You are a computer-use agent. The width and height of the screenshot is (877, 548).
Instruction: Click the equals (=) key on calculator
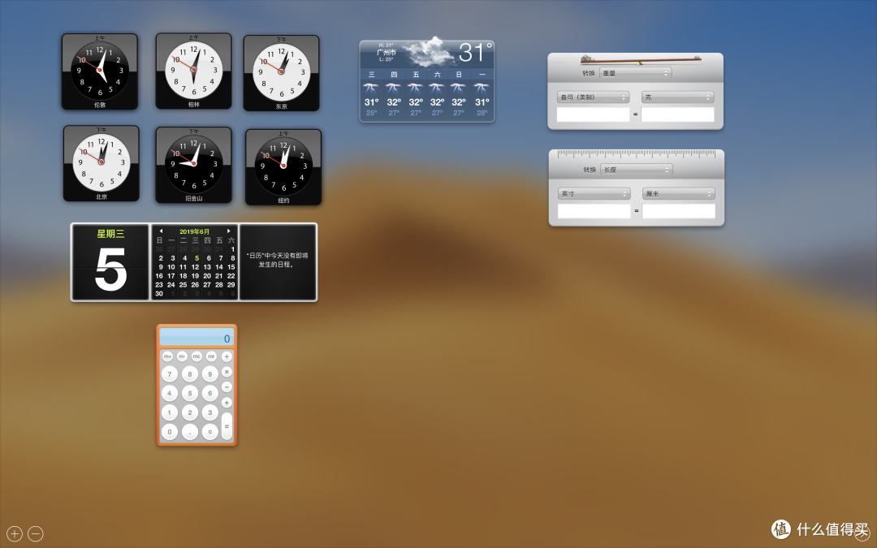(227, 426)
